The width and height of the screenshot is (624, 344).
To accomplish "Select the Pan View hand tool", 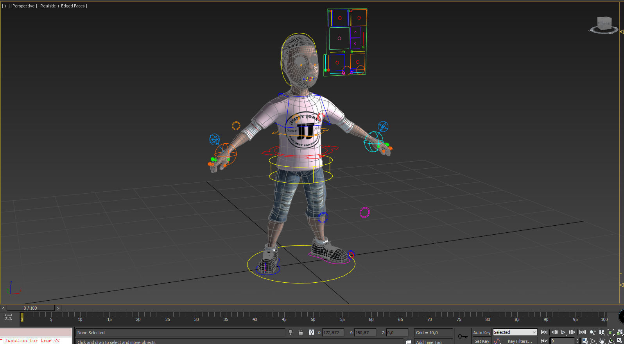I will [x=602, y=341].
